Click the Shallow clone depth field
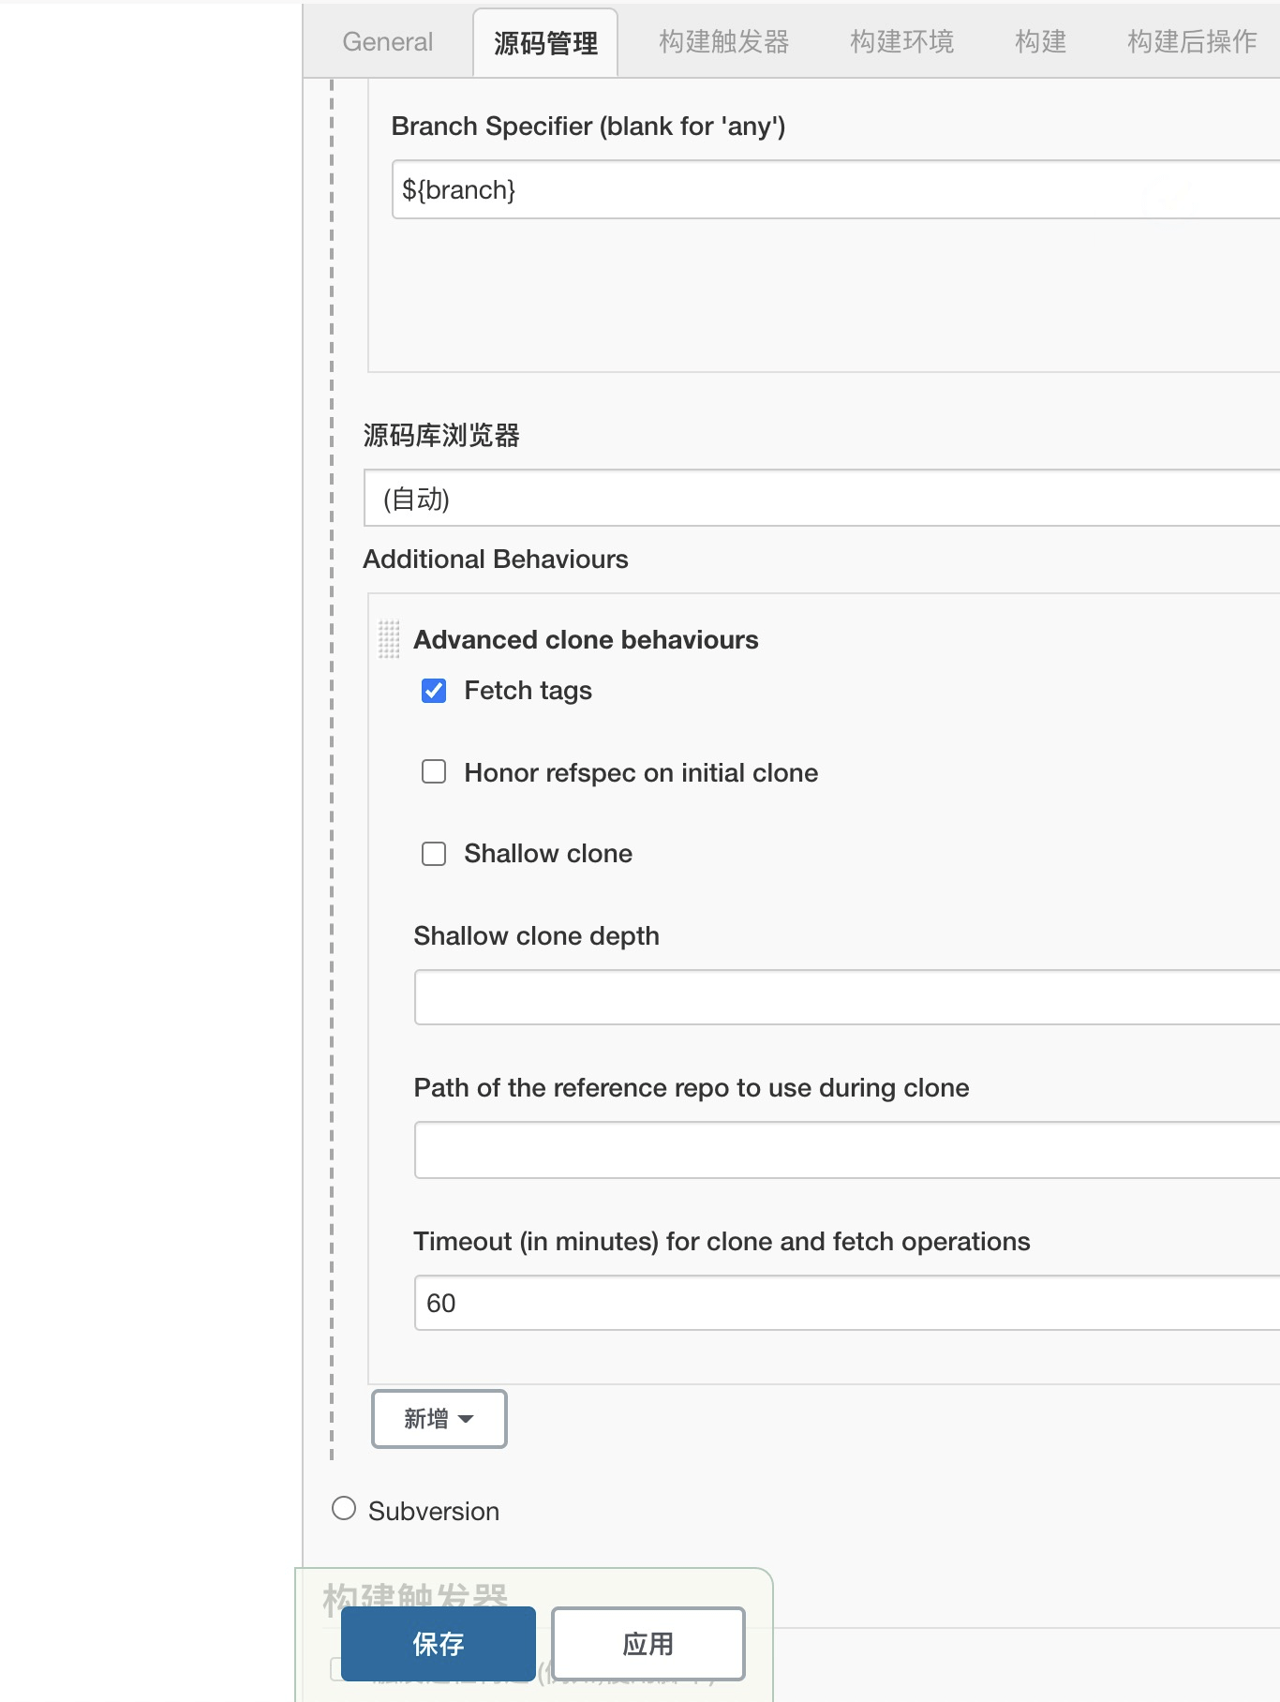Image resolution: width=1280 pixels, height=1702 pixels. [x=847, y=997]
